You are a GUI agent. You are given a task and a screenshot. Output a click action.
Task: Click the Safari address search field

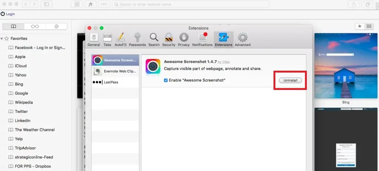tap(191, 4)
